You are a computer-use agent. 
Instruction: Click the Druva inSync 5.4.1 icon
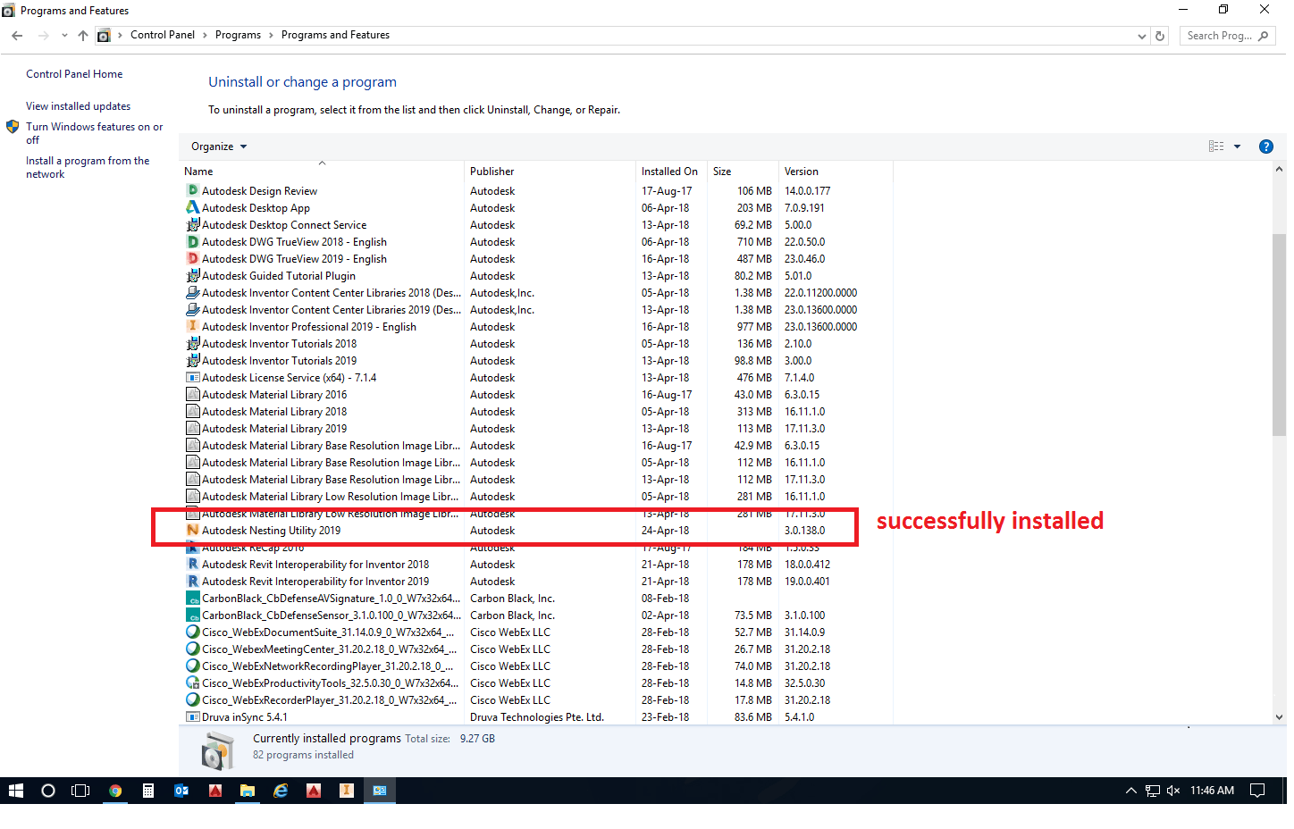[192, 716]
